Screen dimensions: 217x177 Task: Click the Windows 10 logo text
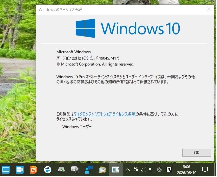tap(141, 29)
